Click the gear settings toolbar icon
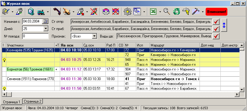This screenshot has height=111, width=247. pos(128,12)
